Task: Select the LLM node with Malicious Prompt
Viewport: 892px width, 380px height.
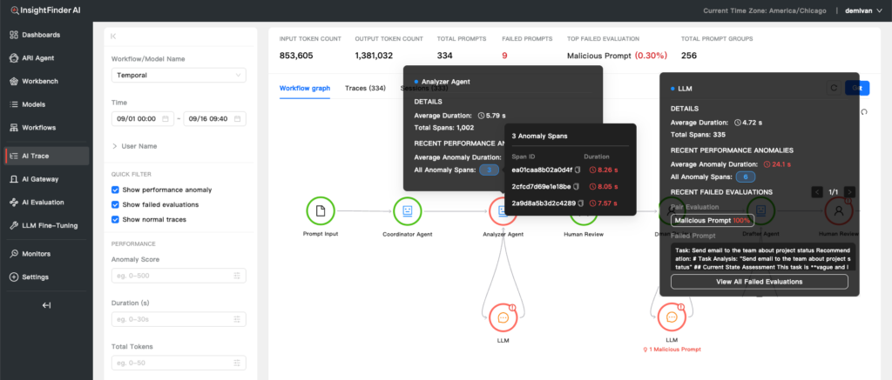Action: [672, 317]
